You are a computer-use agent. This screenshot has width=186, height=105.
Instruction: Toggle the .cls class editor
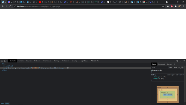[x=175, y=67]
